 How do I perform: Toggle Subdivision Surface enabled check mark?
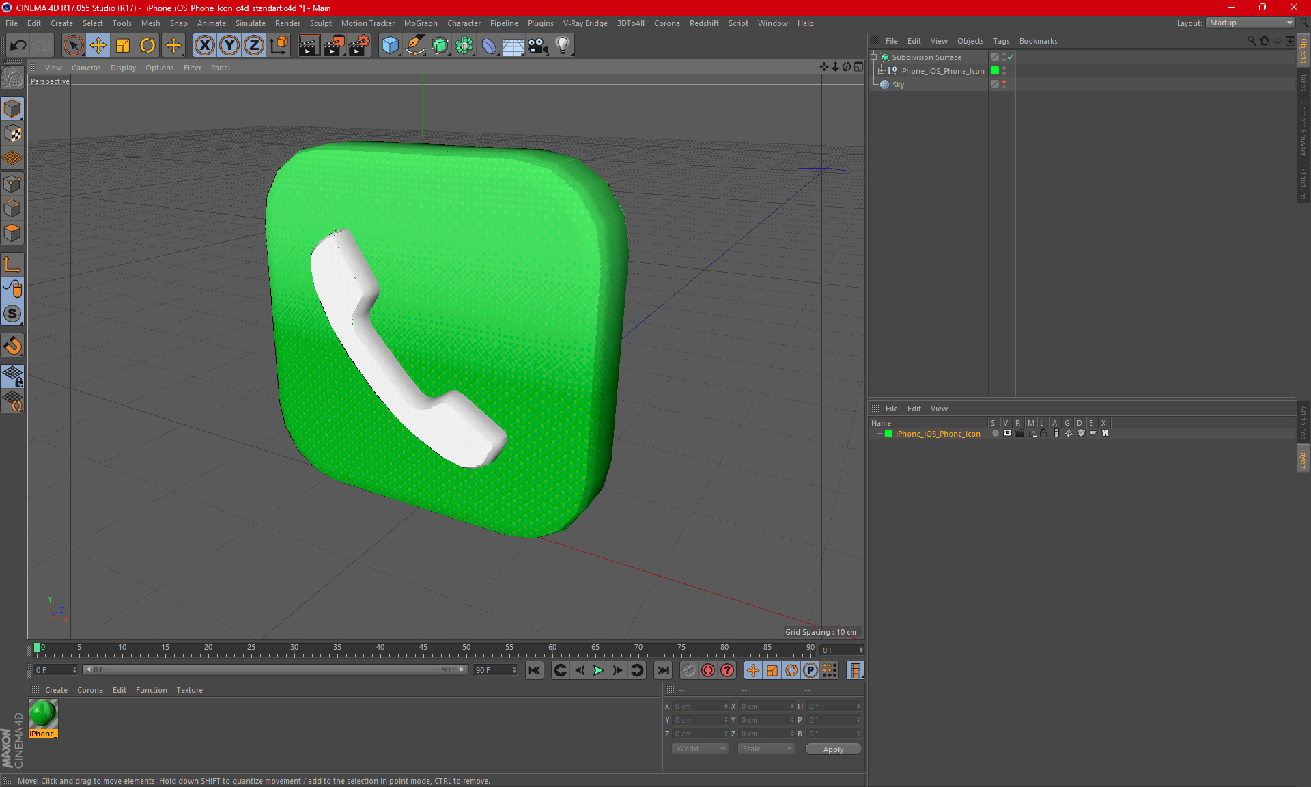1010,57
